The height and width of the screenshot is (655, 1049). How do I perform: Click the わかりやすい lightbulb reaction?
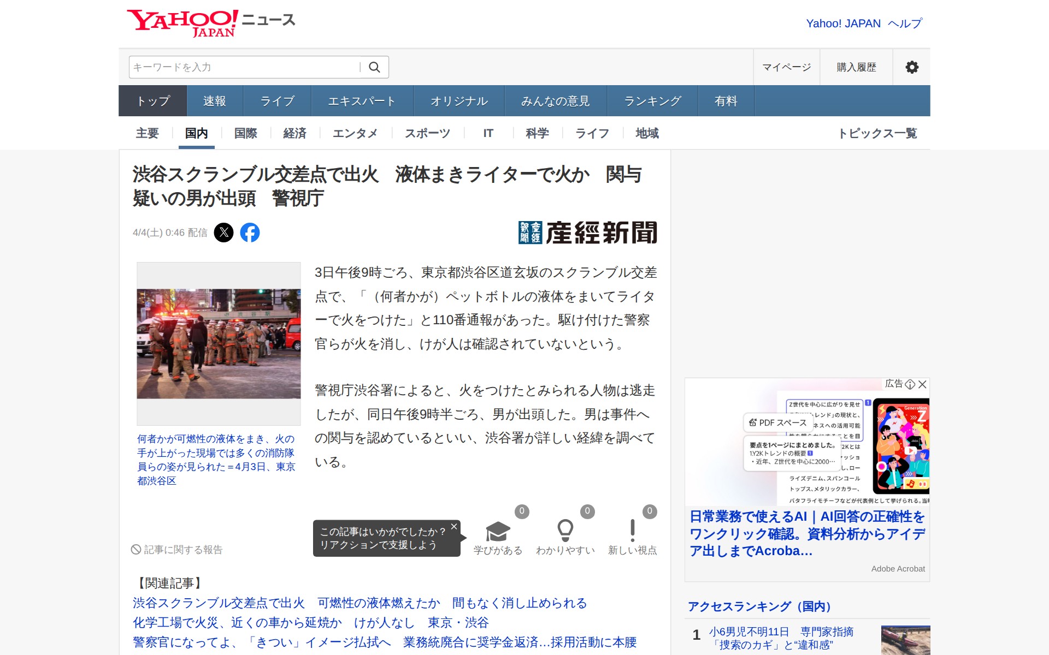click(565, 532)
